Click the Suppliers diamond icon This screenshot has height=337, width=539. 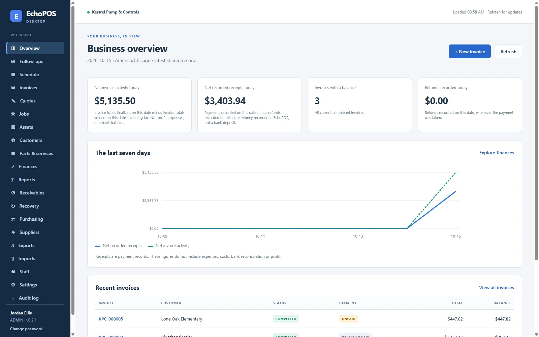pyautogui.click(x=13, y=232)
